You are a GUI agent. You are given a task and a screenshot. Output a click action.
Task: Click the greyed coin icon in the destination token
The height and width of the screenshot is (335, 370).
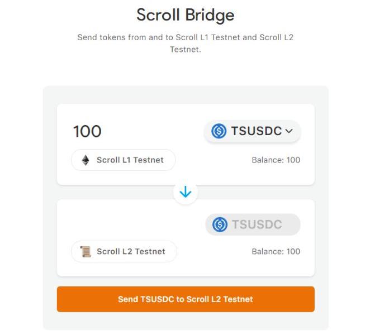[x=220, y=224]
